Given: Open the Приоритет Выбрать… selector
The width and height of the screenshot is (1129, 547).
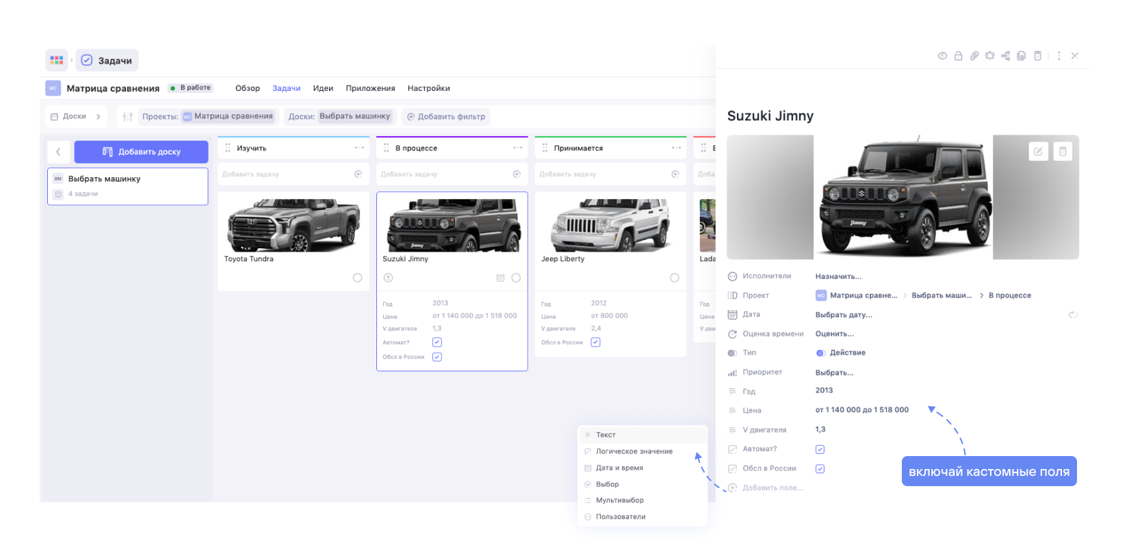Looking at the screenshot, I should coord(834,373).
